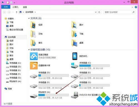The height and width of the screenshot is (107, 139).
Task: Click the properties icon in quick access toolbar
Action: coord(8,2)
